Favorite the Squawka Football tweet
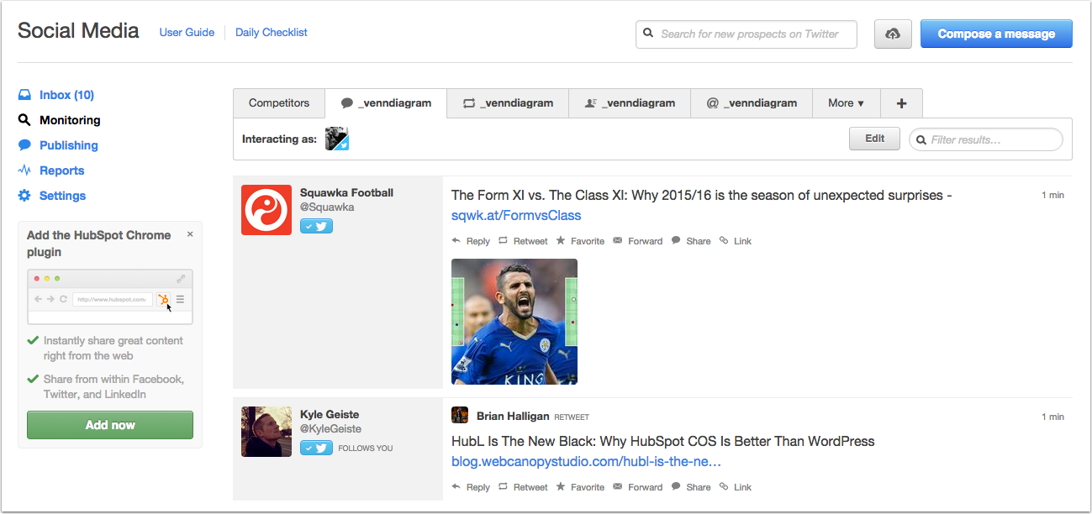Viewport: 1092px width, 514px height. tap(580, 241)
